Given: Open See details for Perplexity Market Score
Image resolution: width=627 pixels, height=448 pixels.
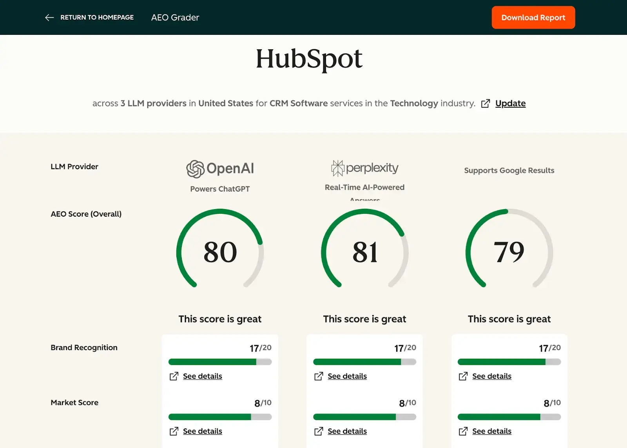Looking at the screenshot, I should pyautogui.click(x=347, y=431).
